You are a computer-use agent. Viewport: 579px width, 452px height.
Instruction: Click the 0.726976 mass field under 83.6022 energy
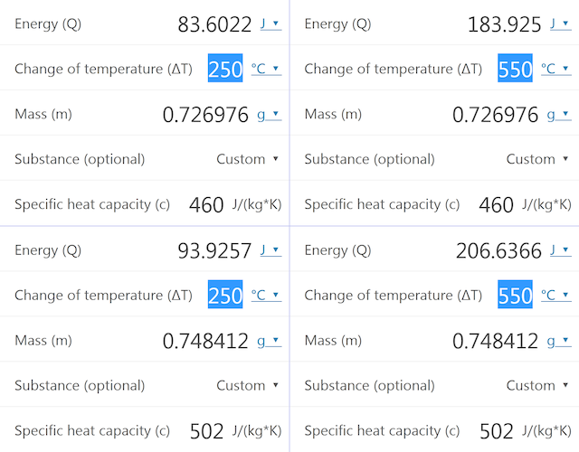(x=205, y=115)
